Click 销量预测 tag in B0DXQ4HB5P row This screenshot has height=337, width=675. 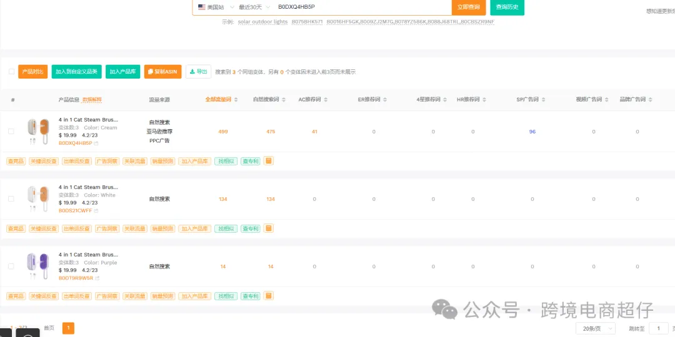162,161
